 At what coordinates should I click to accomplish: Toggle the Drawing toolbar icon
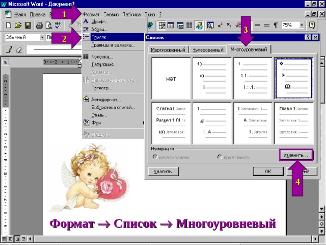[x=199, y=26]
